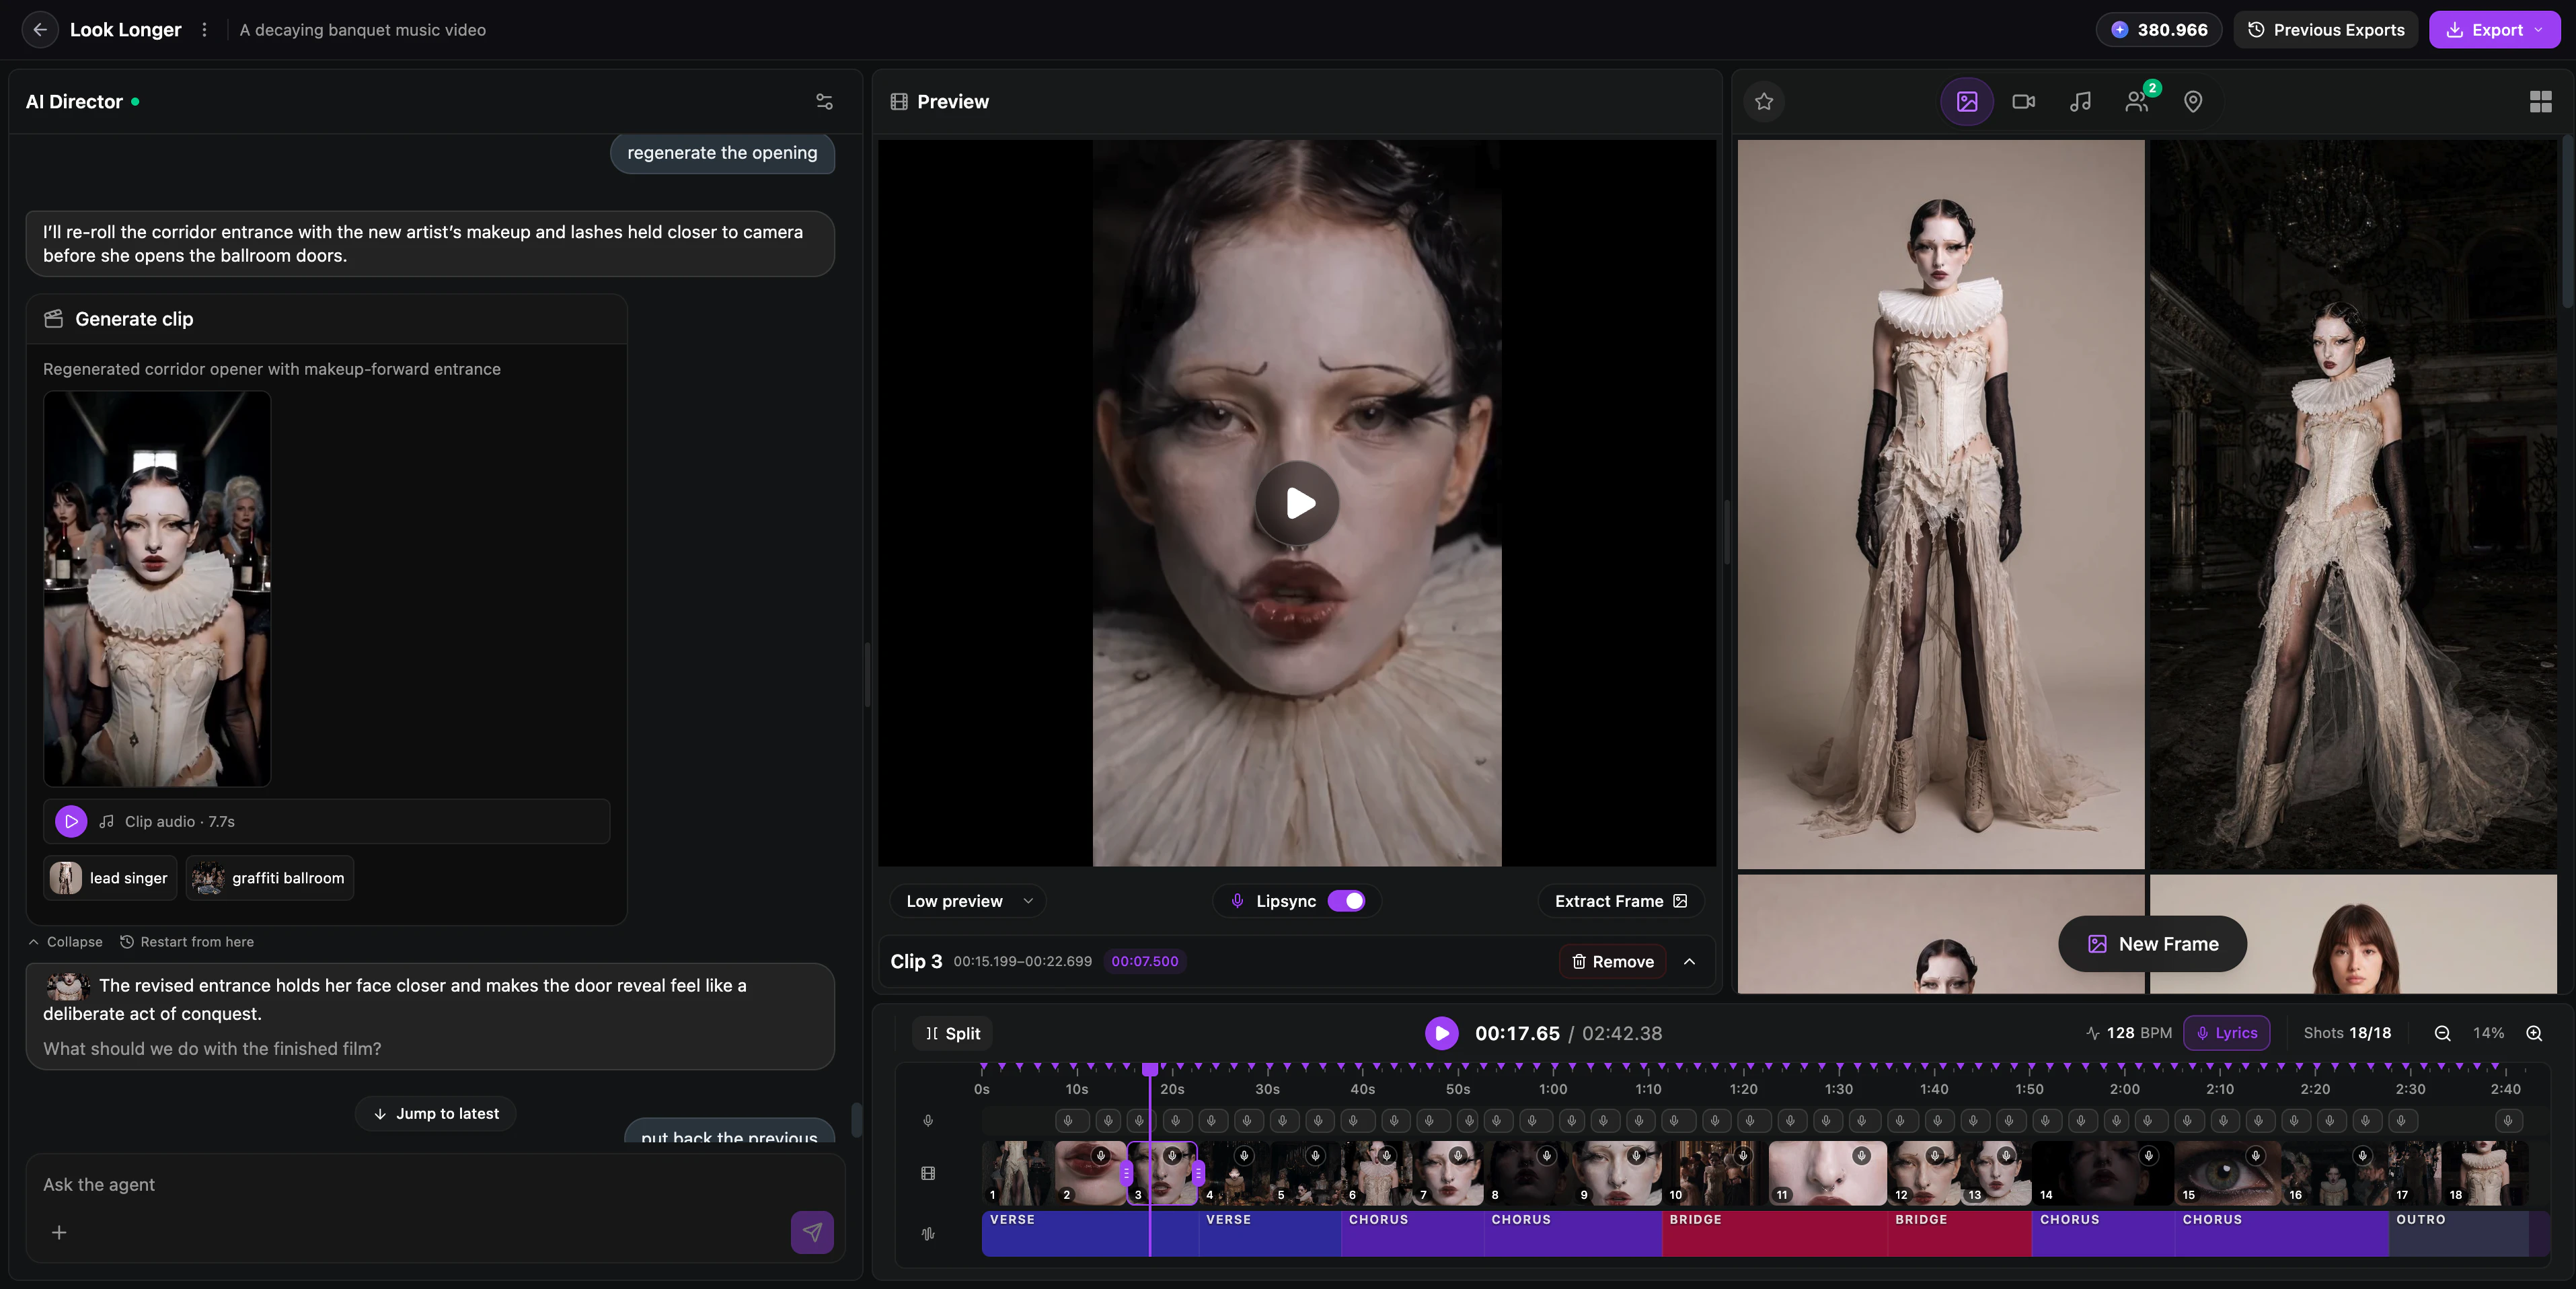Switch to the locations pin tab
The height and width of the screenshot is (1289, 2576).
(2193, 102)
